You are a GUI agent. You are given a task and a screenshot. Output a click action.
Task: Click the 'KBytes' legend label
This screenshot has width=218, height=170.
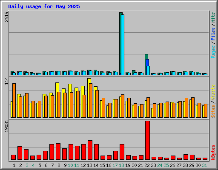point(213,153)
